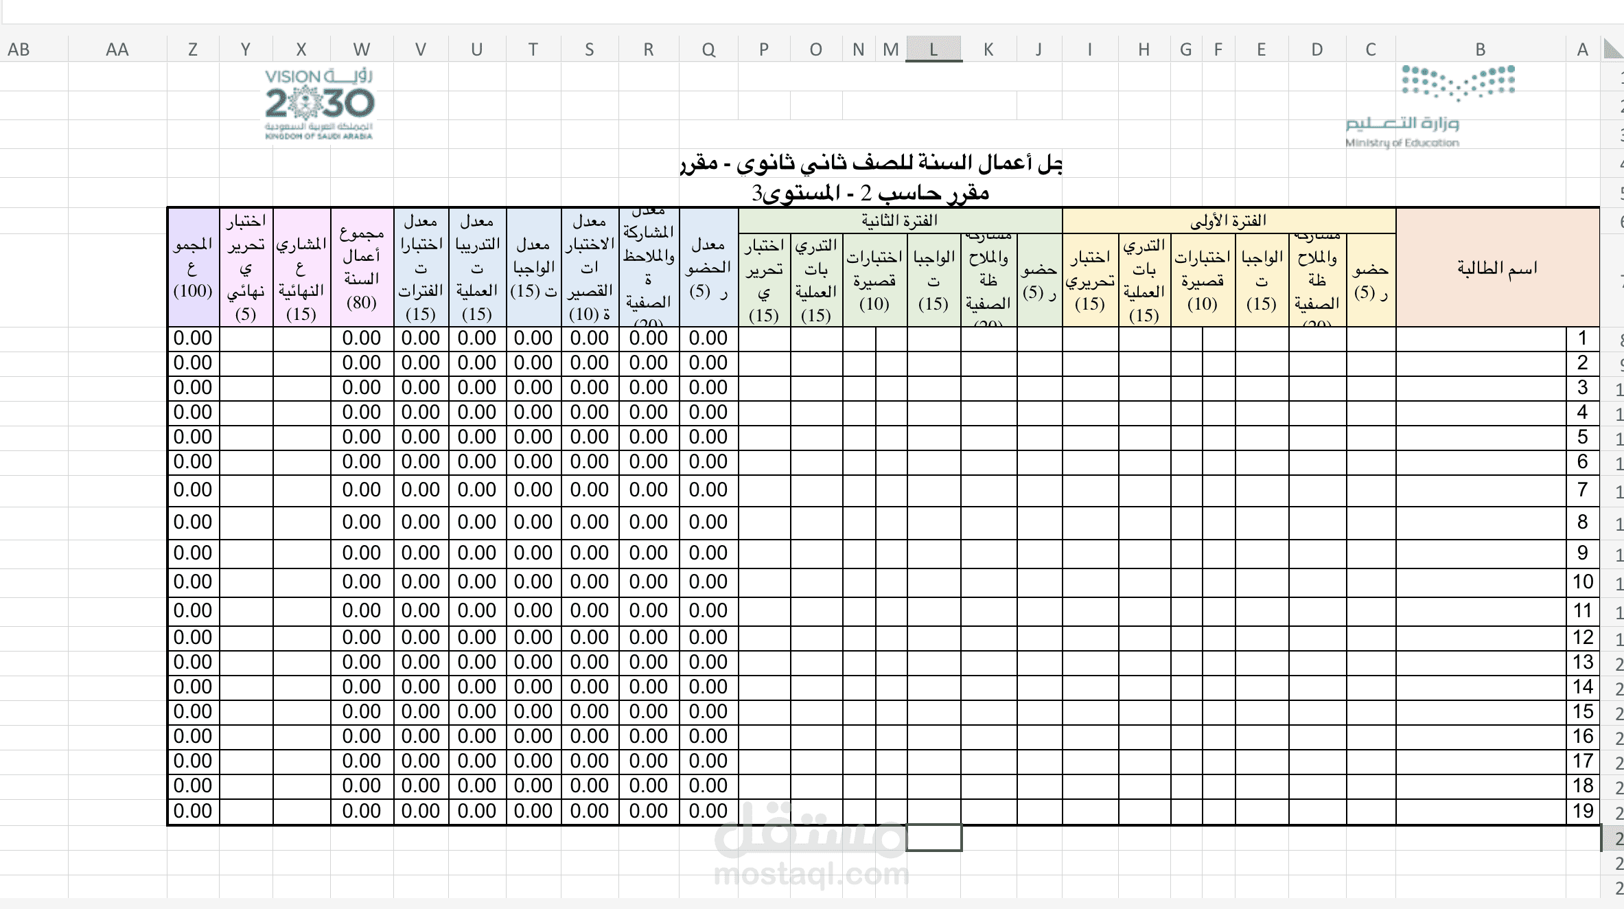Click the Ministry of Education logo image
The image size is (1624, 909).
click(1430, 106)
